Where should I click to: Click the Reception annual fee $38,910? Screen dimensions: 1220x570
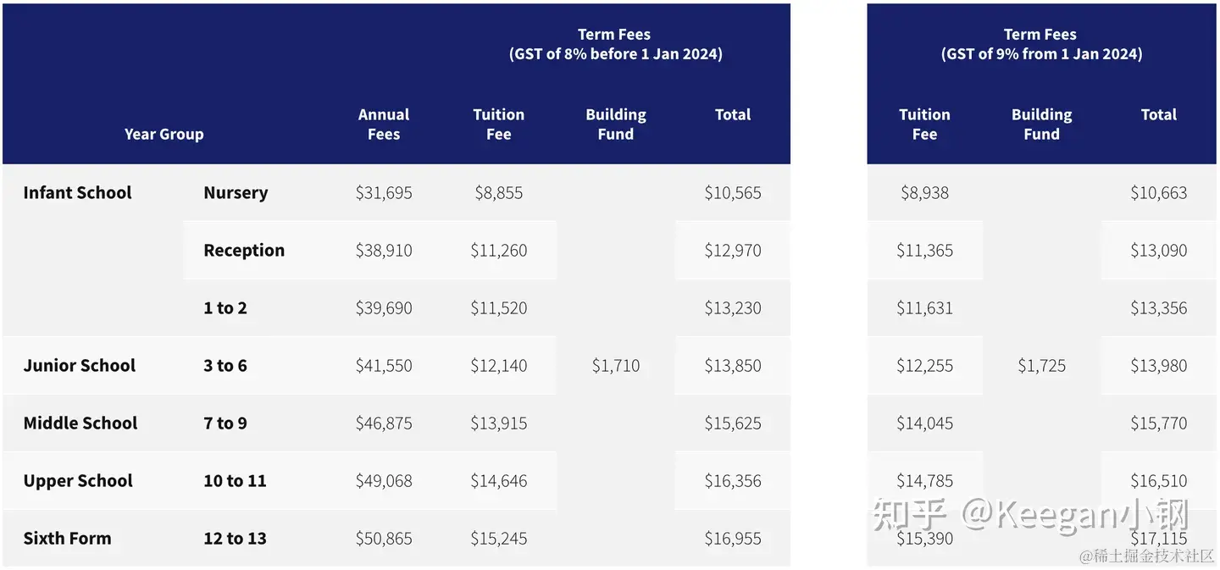[x=383, y=250]
